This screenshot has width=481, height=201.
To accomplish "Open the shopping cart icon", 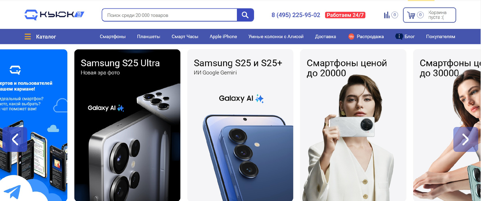I will click(411, 15).
